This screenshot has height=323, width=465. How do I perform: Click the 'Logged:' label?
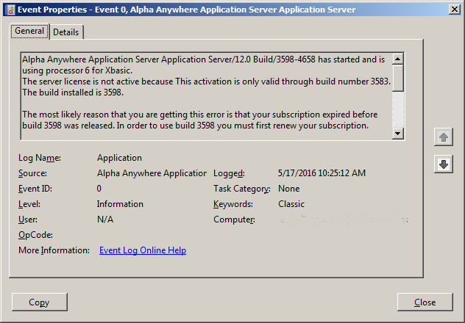click(x=230, y=173)
